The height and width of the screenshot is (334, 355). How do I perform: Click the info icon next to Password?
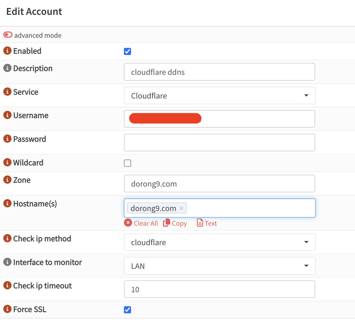point(7,139)
